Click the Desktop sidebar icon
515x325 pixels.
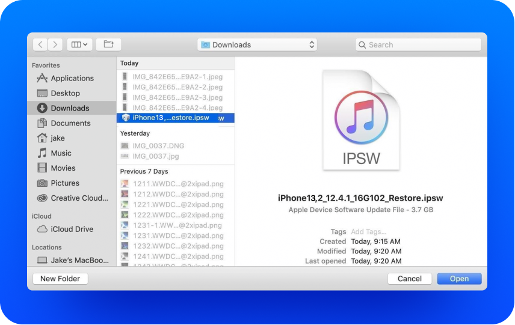coord(42,93)
